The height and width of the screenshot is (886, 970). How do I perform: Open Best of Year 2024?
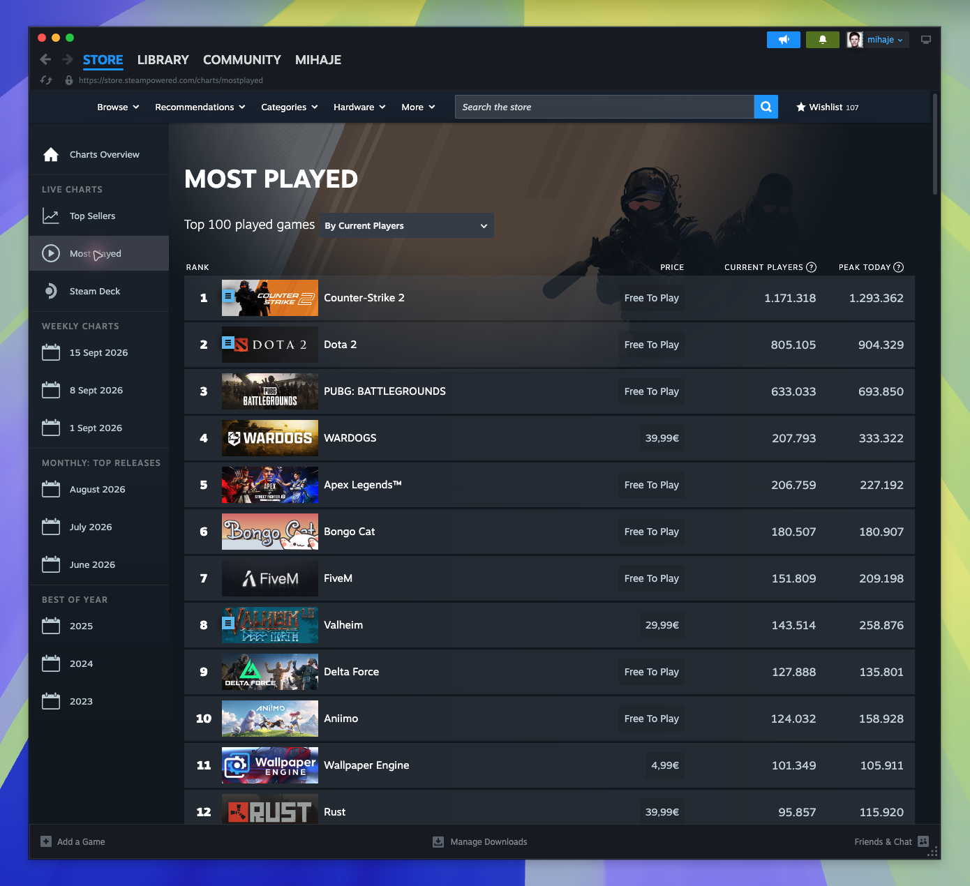click(x=99, y=663)
